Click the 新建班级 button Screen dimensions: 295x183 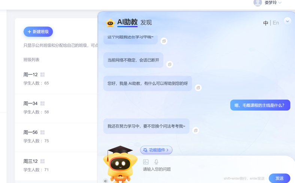click(38, 32)
